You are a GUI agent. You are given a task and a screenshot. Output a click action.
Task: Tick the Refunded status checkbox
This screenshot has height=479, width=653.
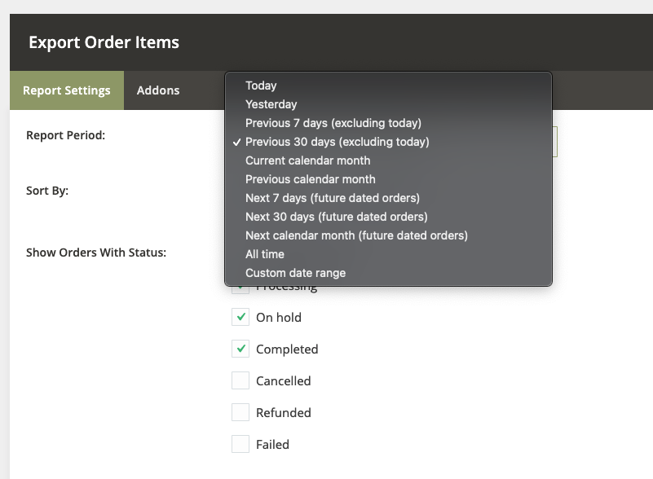(240, 412)
